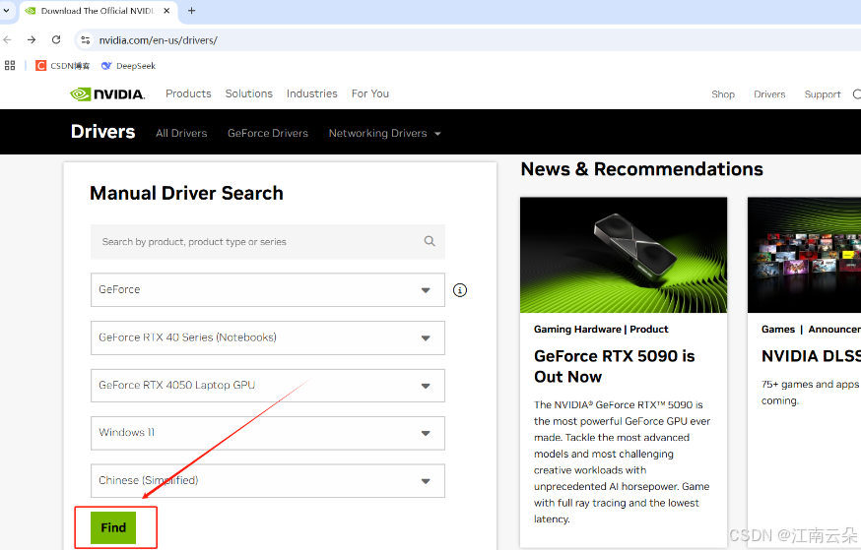Reload the page
The image size is (861, 550).
point(56,40)
